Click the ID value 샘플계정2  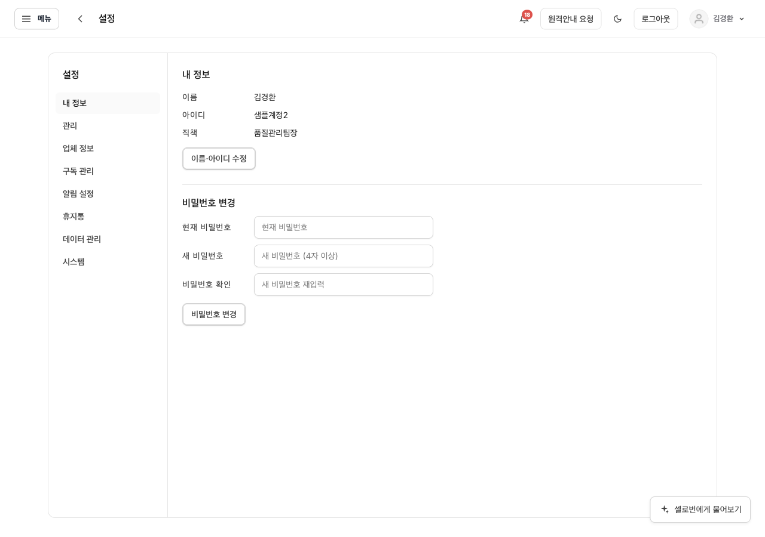pyautogui.click(x=271, y=115)
